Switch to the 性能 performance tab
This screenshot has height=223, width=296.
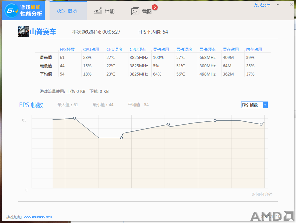pyautogui.click(x=104, y=11)
